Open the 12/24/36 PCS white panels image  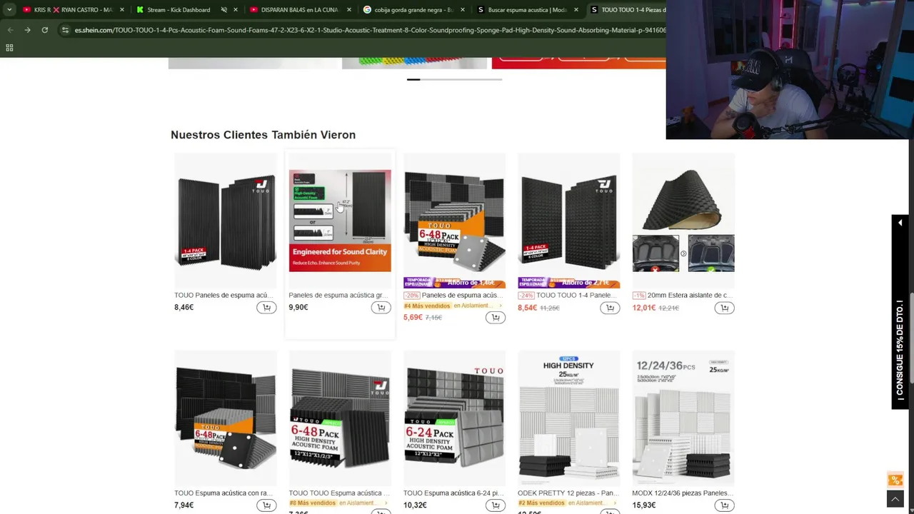(683, 418)
